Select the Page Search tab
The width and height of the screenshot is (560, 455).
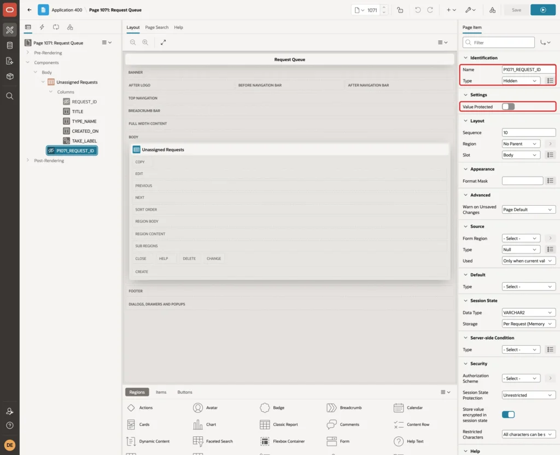click(x=156, y=27)
